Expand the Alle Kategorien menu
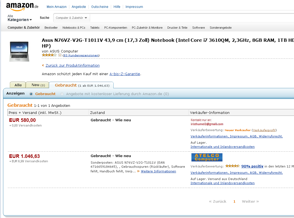Viewport: 294px width, 218px height. pyautogui.click(x=20, y=18)
